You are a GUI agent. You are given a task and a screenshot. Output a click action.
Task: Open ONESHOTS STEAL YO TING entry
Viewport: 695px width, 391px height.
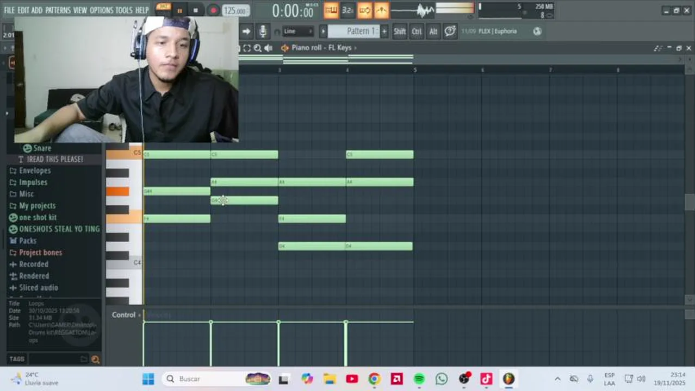[59, 229]
